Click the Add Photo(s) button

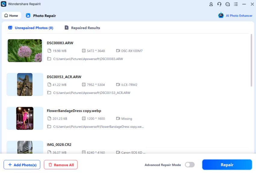tap(22, 165)
